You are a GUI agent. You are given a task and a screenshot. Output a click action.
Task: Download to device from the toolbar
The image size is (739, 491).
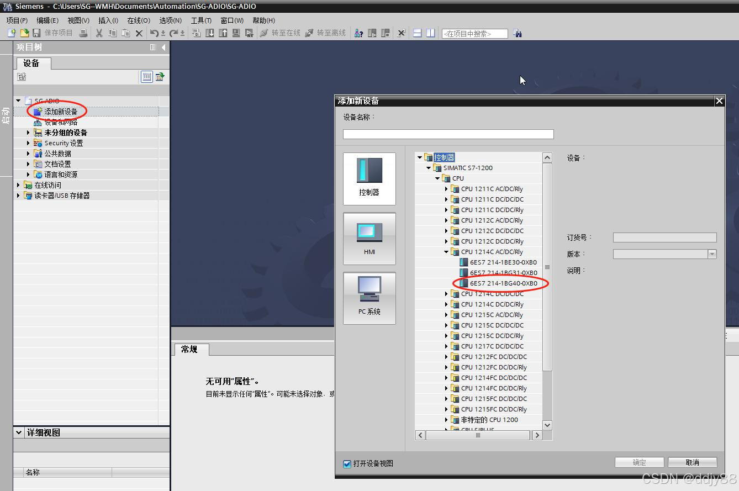[210, 33]
